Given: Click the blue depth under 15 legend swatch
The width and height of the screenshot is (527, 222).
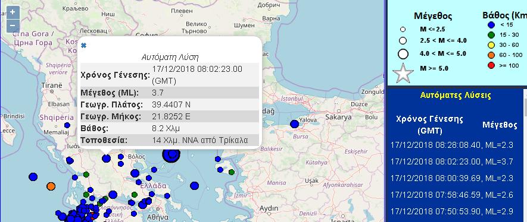Looking at the screenshot, I should coord(491,24).
